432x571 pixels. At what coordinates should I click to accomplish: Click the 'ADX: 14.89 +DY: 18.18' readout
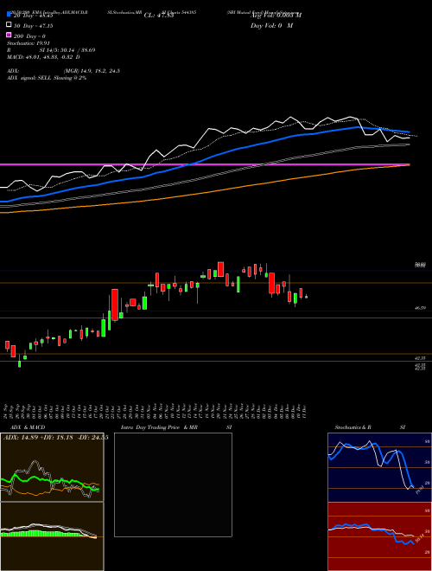(38, 438)
